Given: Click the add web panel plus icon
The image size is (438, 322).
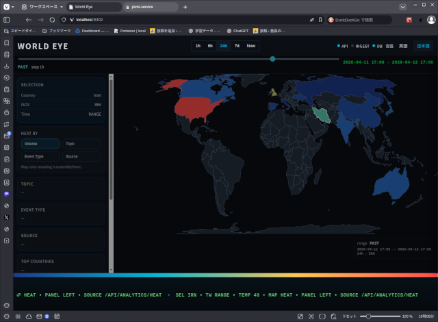Looking at the screenshot, I should tap(7, 240).
